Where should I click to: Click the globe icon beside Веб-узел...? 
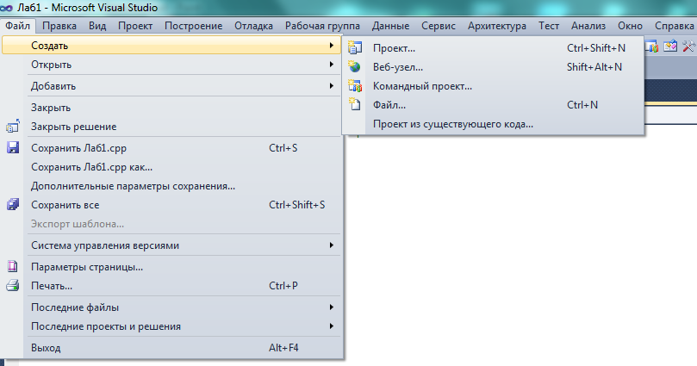coord(354,66)
